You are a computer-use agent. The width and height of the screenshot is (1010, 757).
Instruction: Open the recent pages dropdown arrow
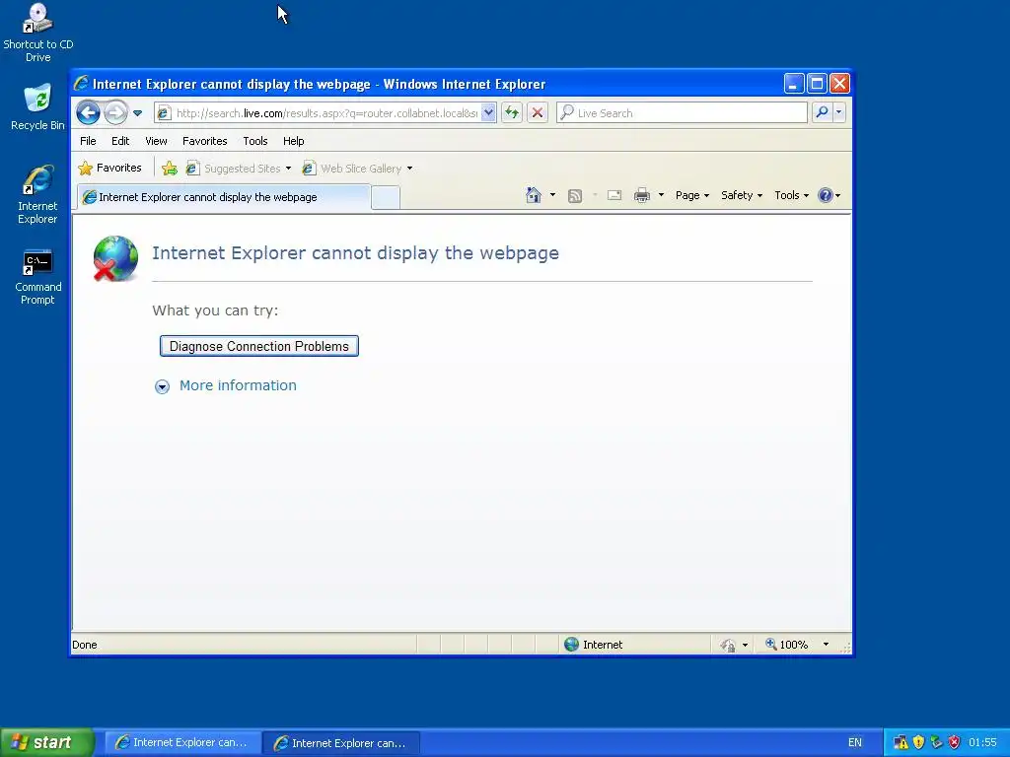pyautogui.click(x=137, y=113)
